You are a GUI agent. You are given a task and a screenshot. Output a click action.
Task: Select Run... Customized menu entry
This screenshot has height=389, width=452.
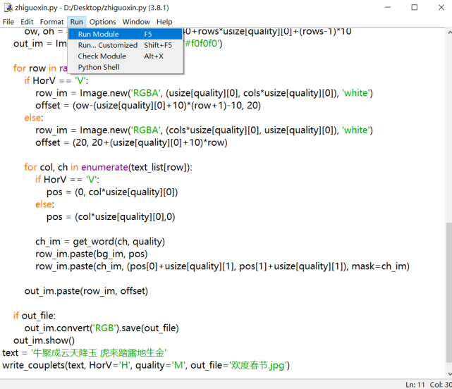point(107,45)
